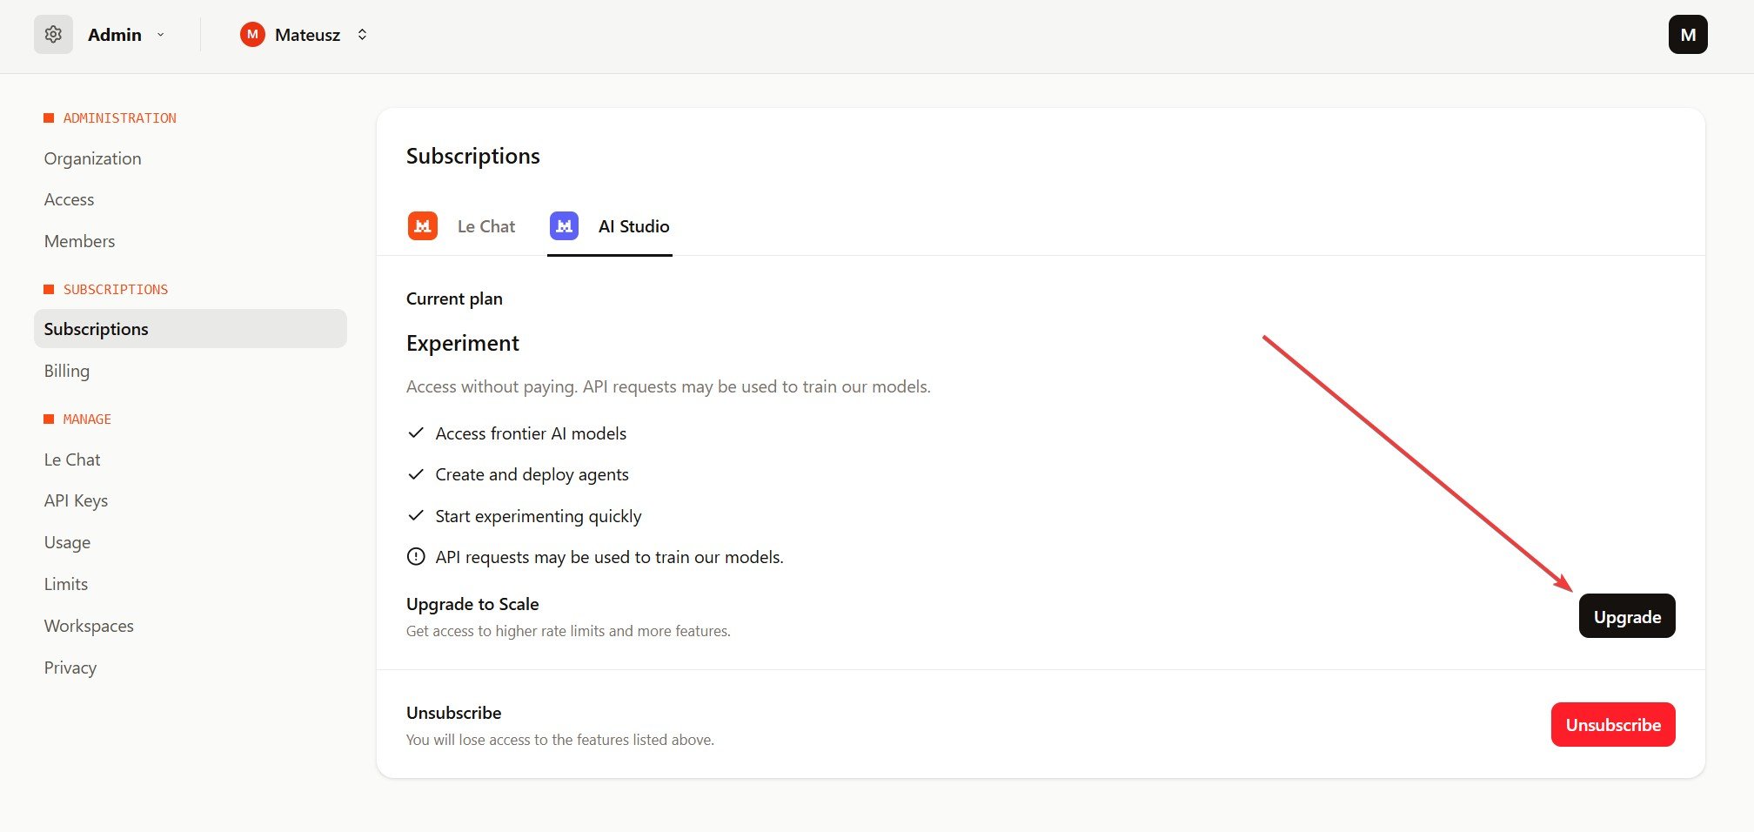Image resolution: width=1754 pixels, height=832 pixels.
Task: Open API Keys management page
Action: coord(76,500)
